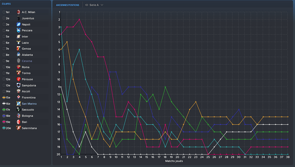Click the Pescara club crest

(x=18, y=30)
